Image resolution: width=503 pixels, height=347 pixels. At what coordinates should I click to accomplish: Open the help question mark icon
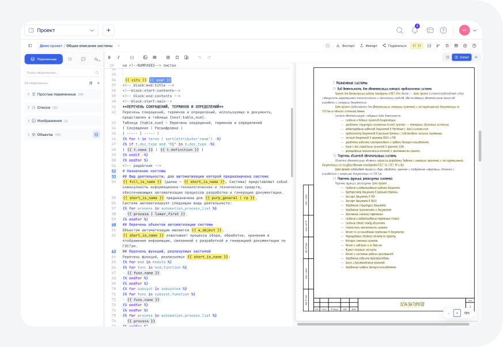point(443,30)
